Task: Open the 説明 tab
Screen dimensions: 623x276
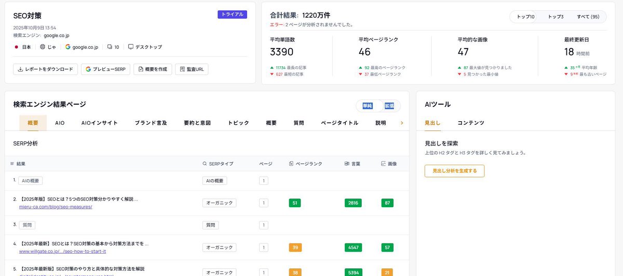Action: (x=381, y=123)
